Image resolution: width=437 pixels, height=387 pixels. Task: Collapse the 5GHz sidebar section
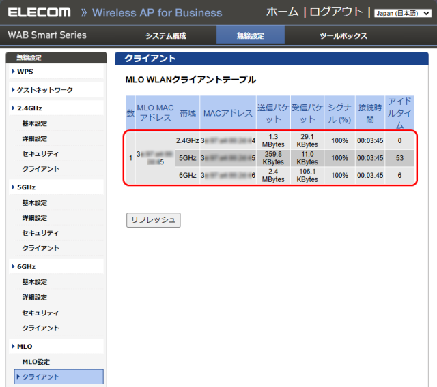[x=56, y=187]
